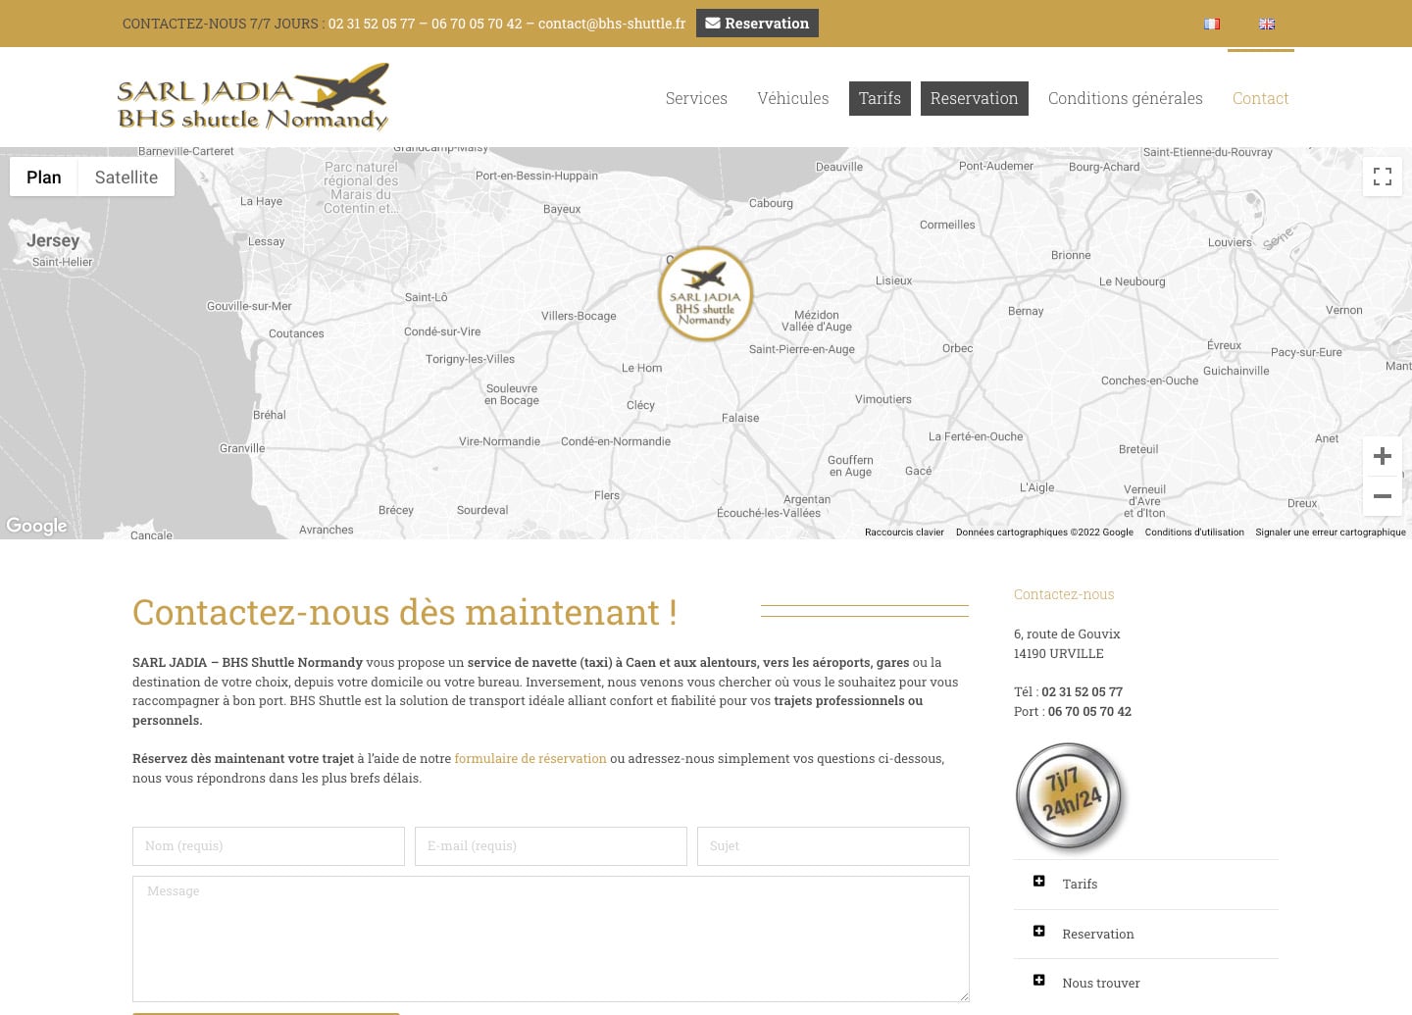Switch map to Plan view
The height and width of the screenshot is (1015, 1412).
coord(44,178)
